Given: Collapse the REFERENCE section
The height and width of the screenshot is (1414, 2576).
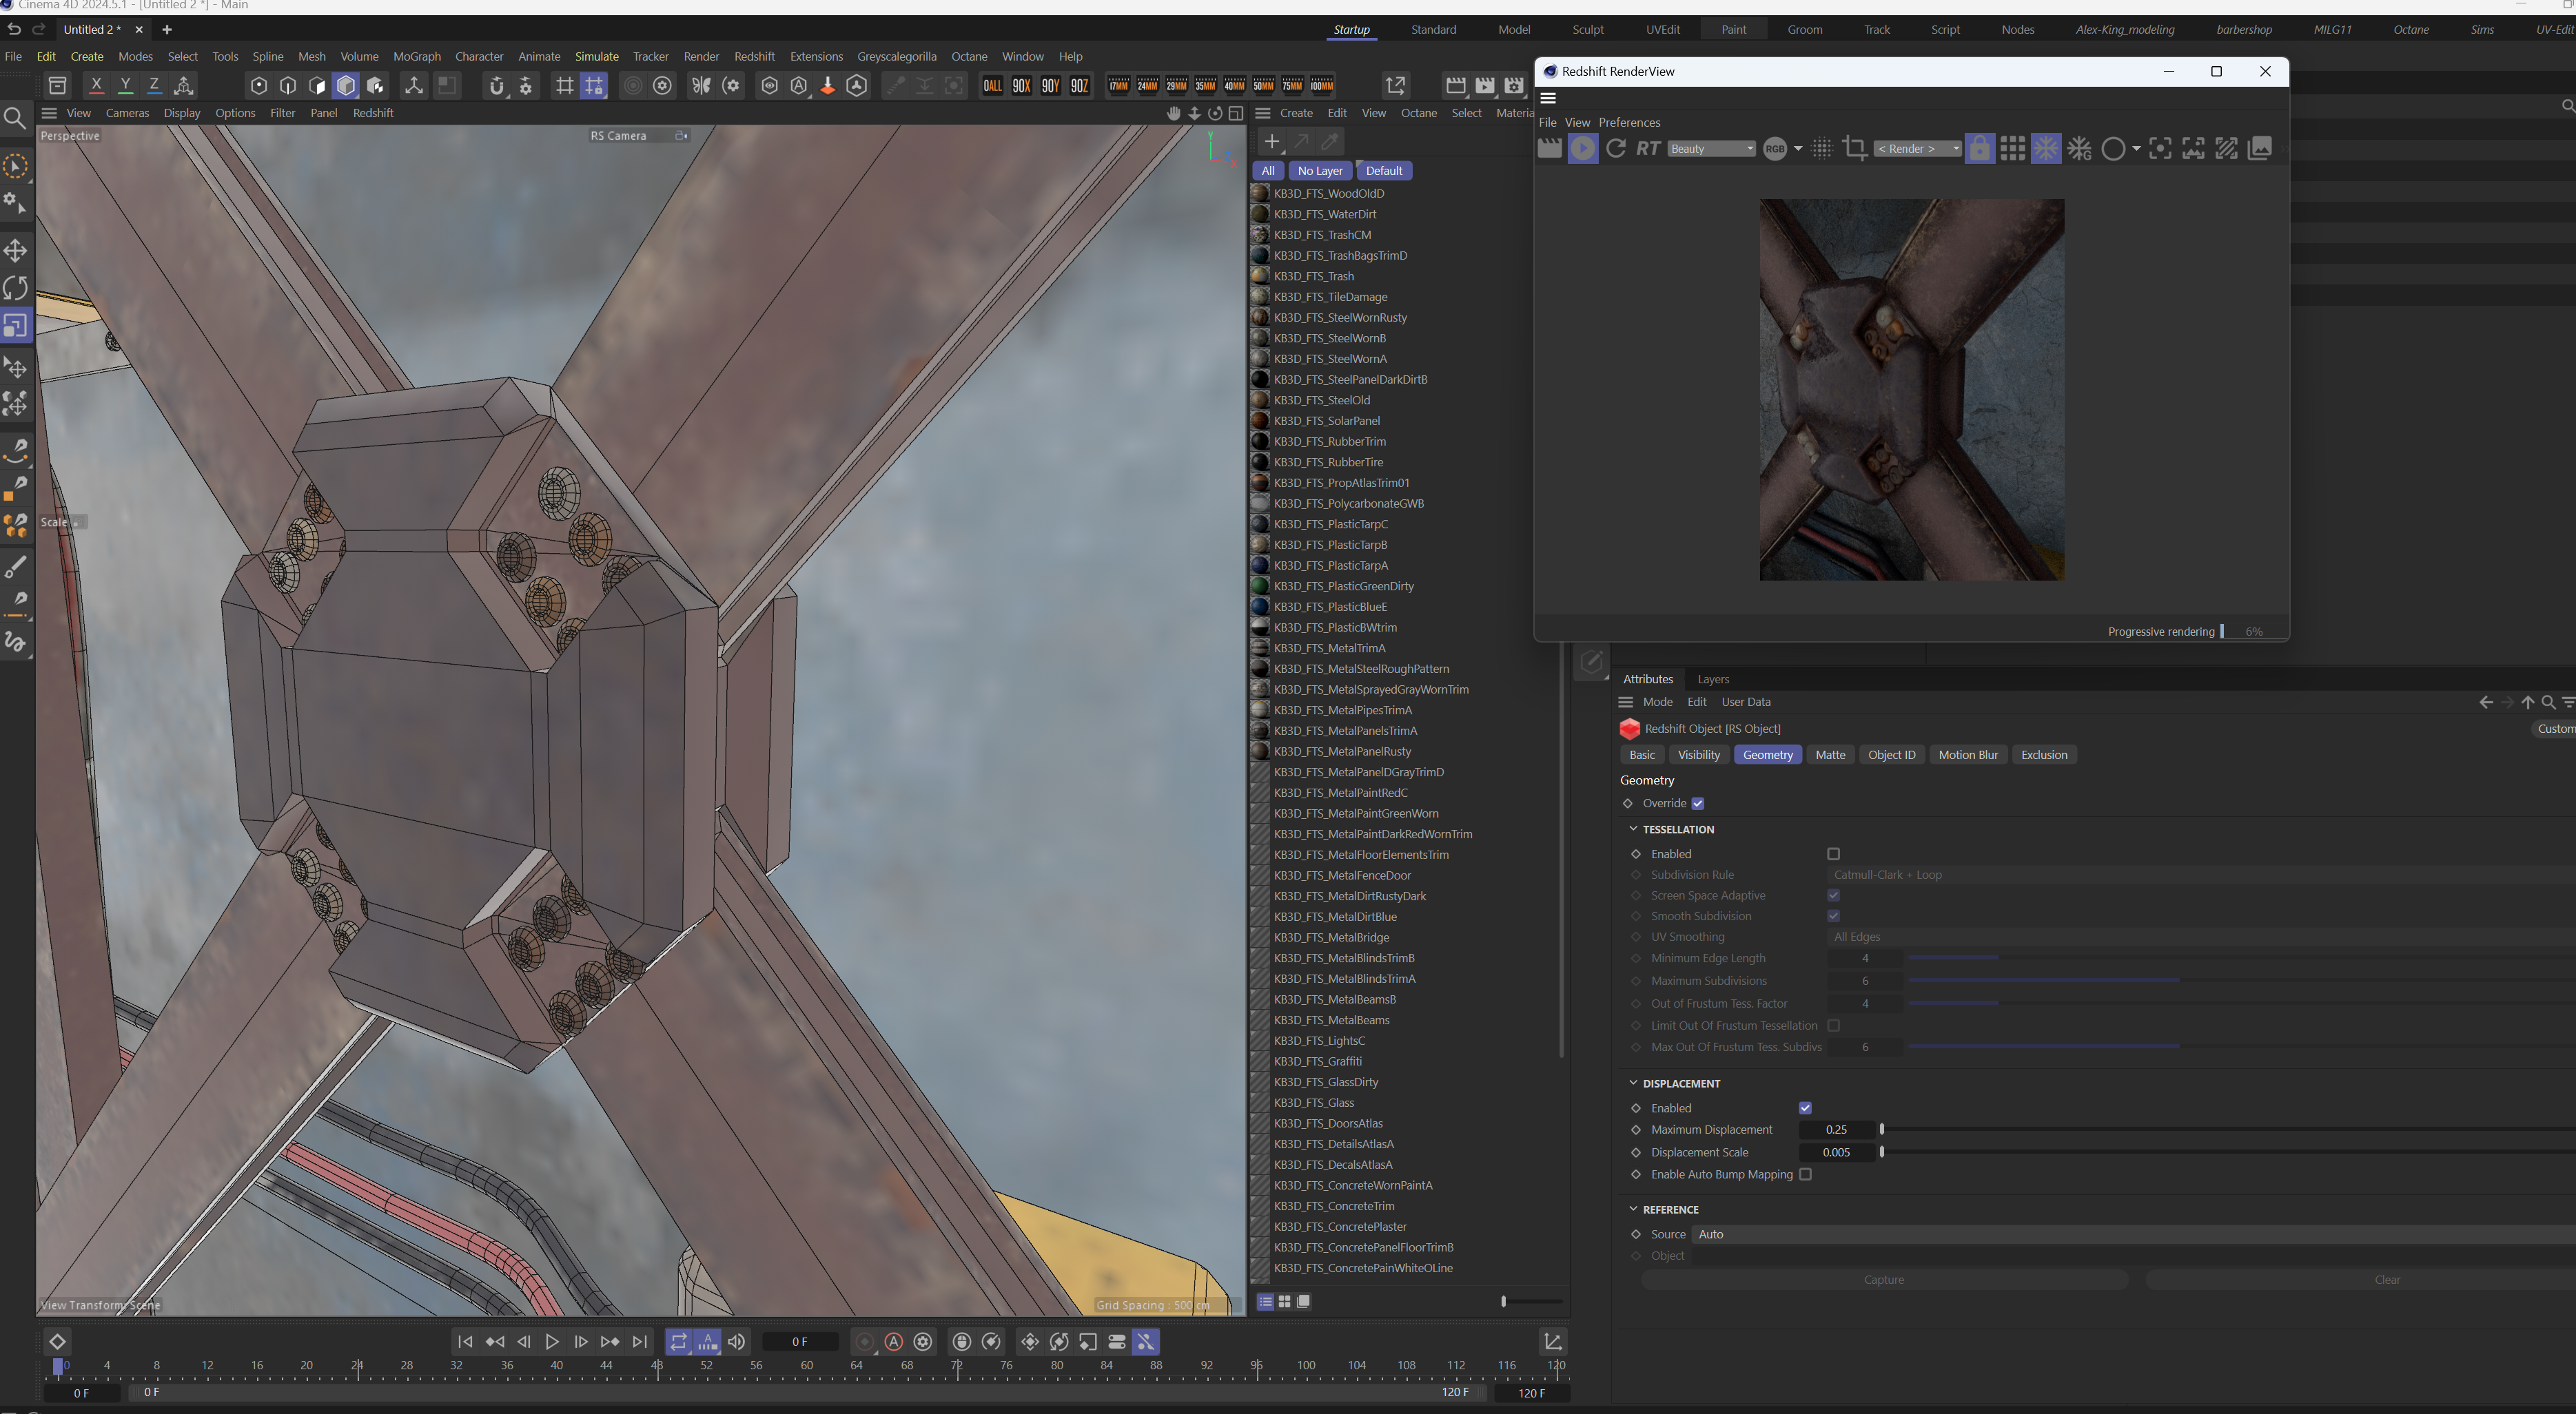Looking at the screenshot, I should coord(1633,1209).
